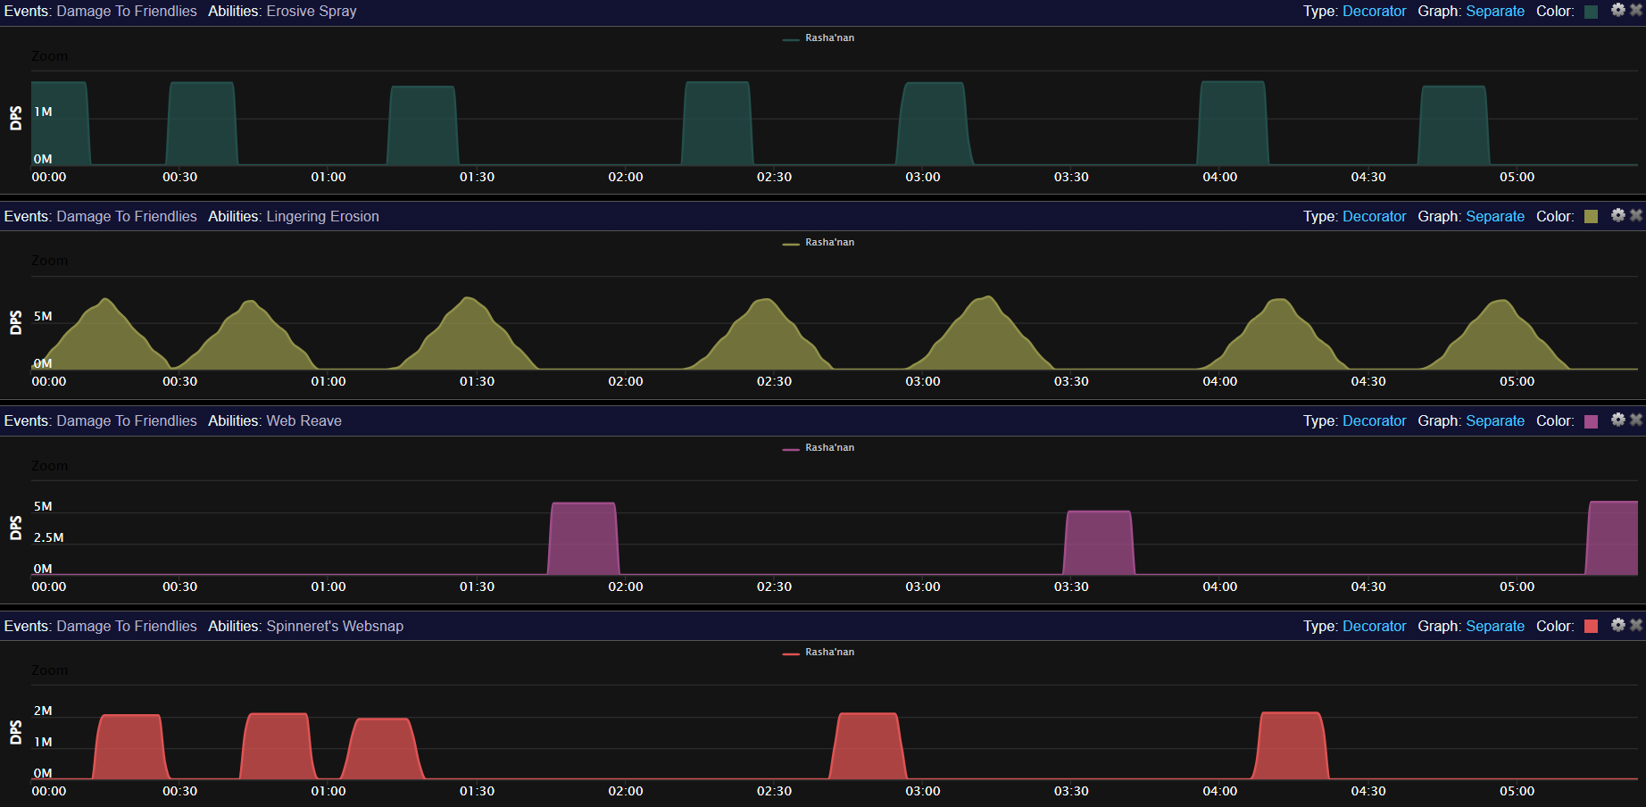Change Decorator type on Lingering Erosion row
This screenshot has height=807, width=1646.
tap(1374, 217)
